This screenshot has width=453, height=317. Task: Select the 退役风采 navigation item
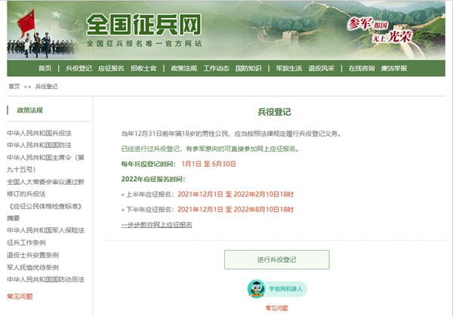pyautogui.click(x=322, y=69)
